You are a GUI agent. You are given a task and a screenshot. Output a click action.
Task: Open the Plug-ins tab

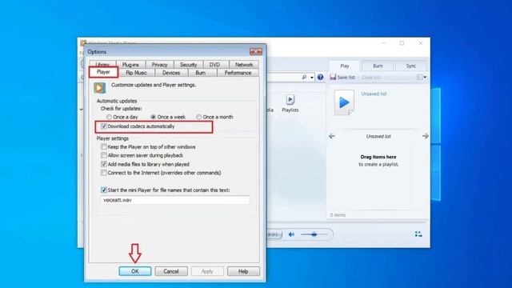(x=130, y=64)
